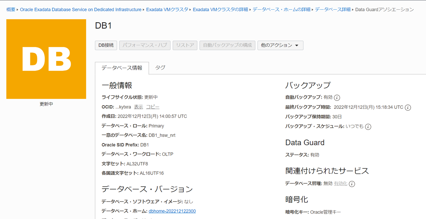
Task: Click the orange DB database icon
Action: (46, 59)
